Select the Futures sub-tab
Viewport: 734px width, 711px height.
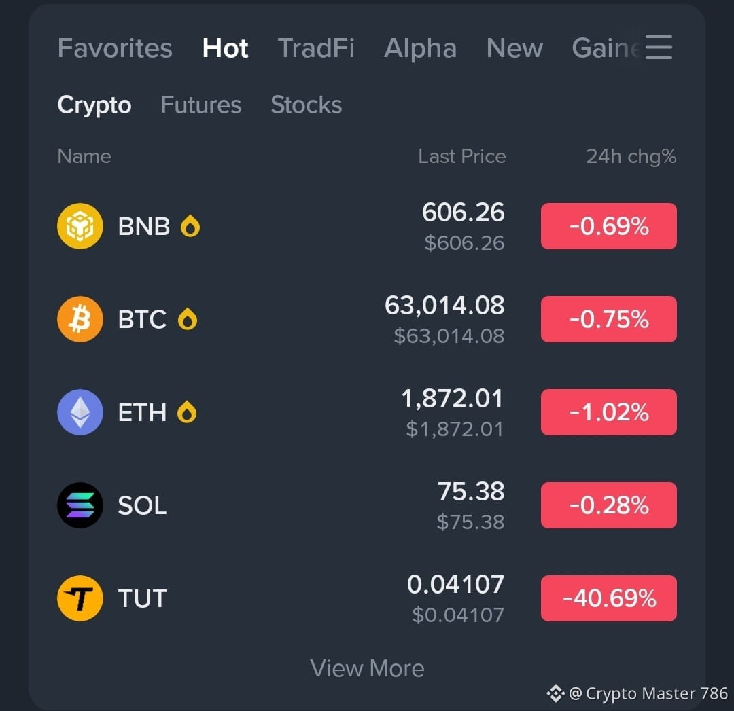point(200,105)
